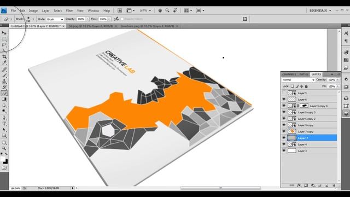
Task: Select the Eyedropper tool
Action: [x=4, y=63]
